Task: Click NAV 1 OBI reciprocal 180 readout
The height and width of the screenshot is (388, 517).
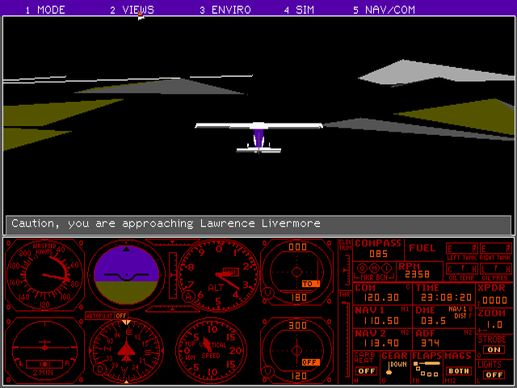Action: (299, 297)
